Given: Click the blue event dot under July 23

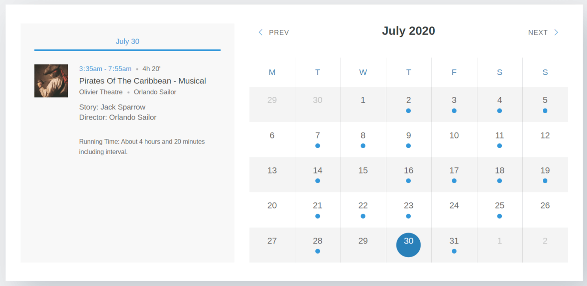Looking at the screenshot, I should [408, 216].
